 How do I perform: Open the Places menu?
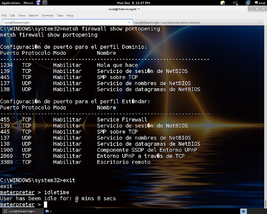[x=28, y=3]
